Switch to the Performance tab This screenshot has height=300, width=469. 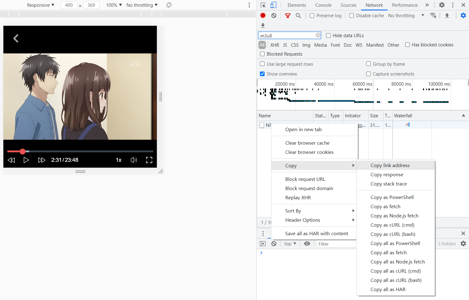(x=405, y=5)
